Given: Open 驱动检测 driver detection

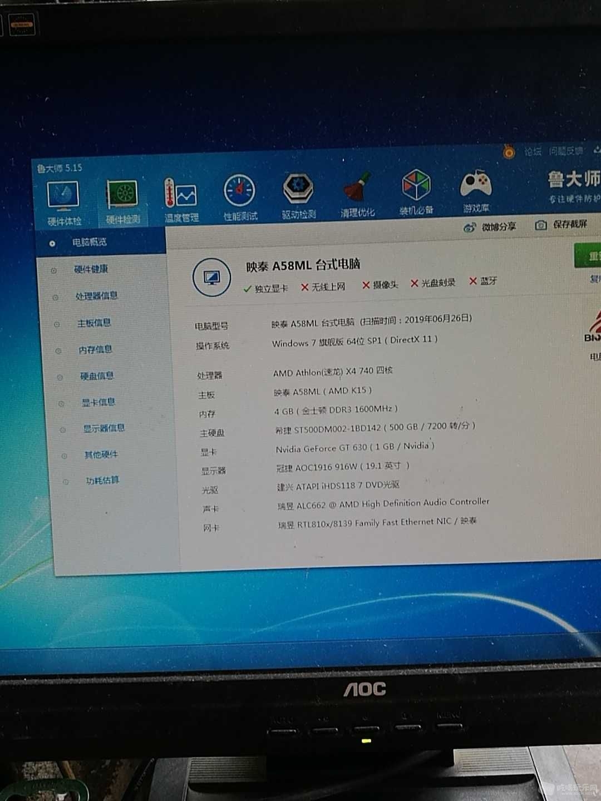Looking at the screenshot, I should coord(299,195).
